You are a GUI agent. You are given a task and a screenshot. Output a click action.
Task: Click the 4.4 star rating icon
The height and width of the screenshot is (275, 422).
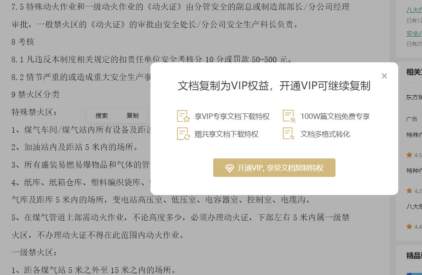pyautogui.click(x=410, y=226)
